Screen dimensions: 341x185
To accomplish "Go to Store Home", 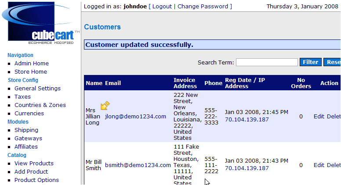I will (x=30, y=72).
